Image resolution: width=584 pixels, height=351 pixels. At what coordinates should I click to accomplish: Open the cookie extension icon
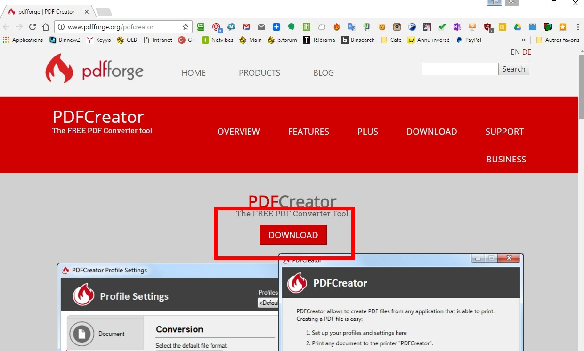382,27
